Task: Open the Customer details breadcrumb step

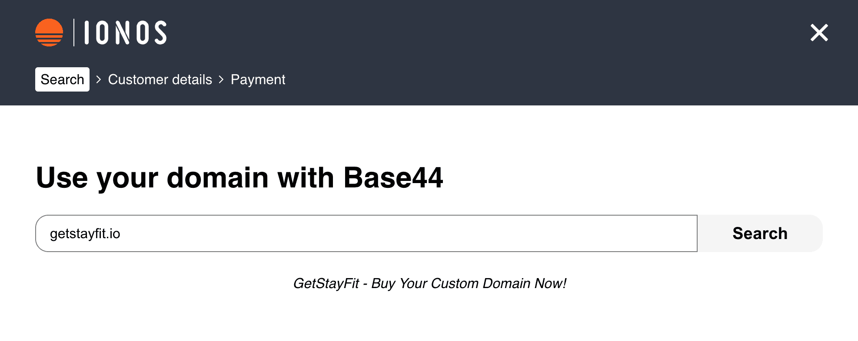Action: tap(160, 79)
